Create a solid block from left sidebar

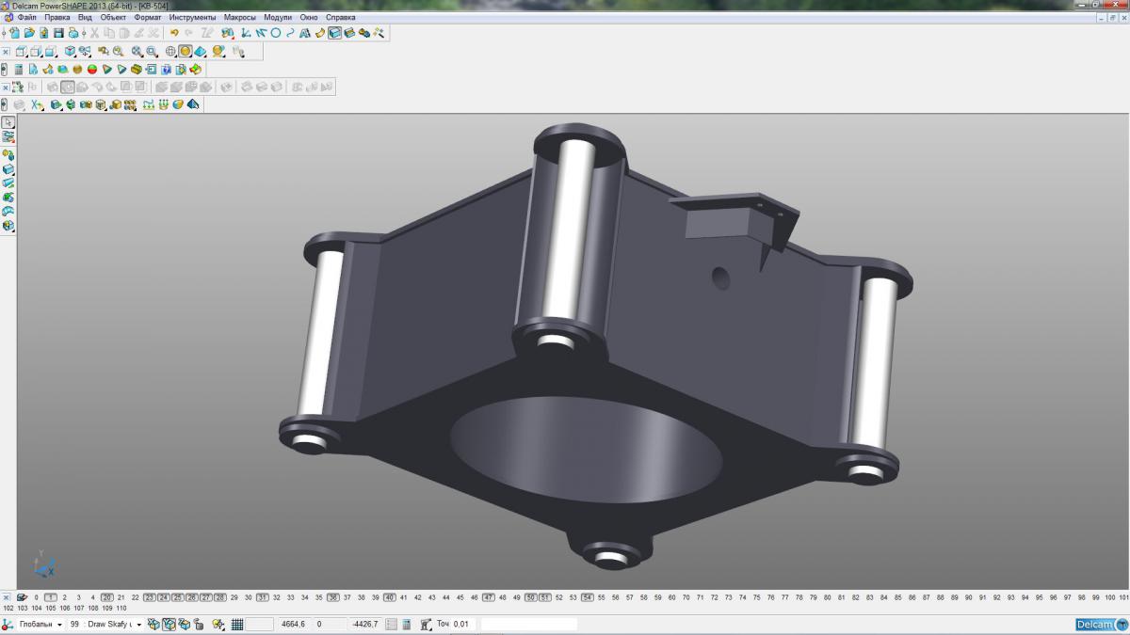pos(8,169)
